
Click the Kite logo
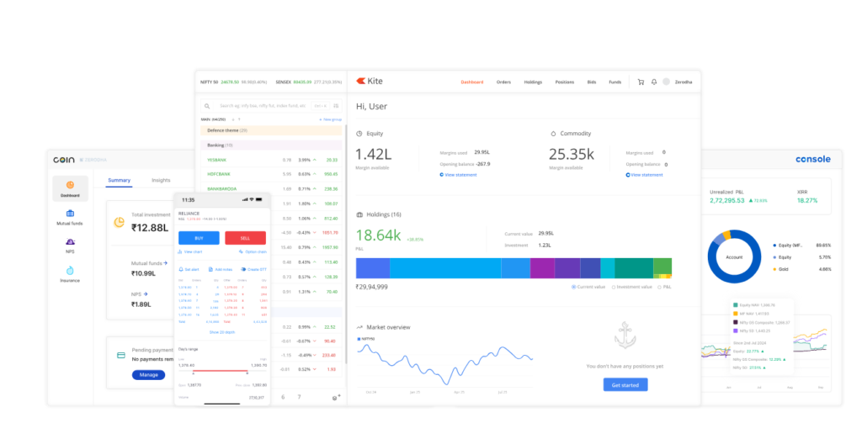[370, 82]
